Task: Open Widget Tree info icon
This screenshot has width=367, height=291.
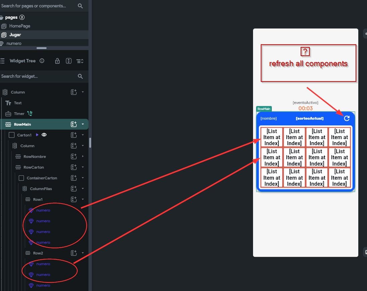Action: pos(42,61)
